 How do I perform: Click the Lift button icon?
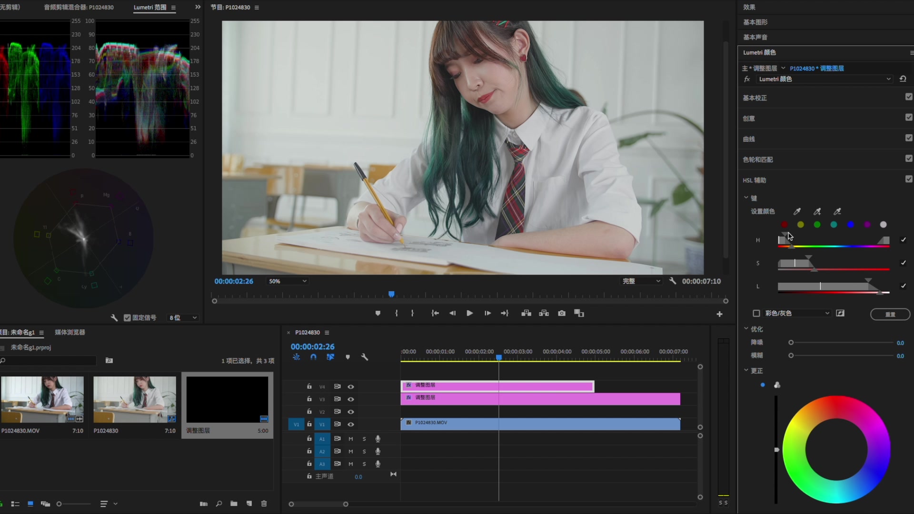click(x=526, y=313)
